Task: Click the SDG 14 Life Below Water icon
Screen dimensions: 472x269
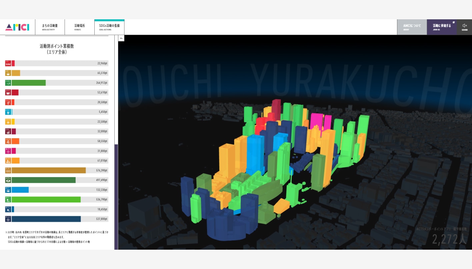Action: click(8, 190)
